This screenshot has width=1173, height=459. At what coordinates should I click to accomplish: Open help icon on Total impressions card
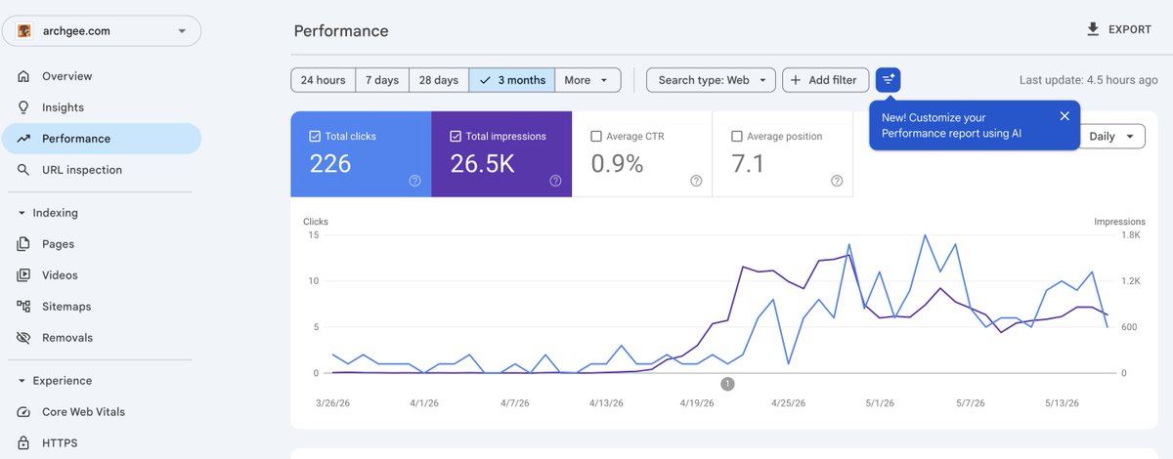click(556, 181)
